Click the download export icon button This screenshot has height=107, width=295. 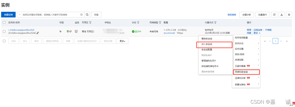(282, 15)
